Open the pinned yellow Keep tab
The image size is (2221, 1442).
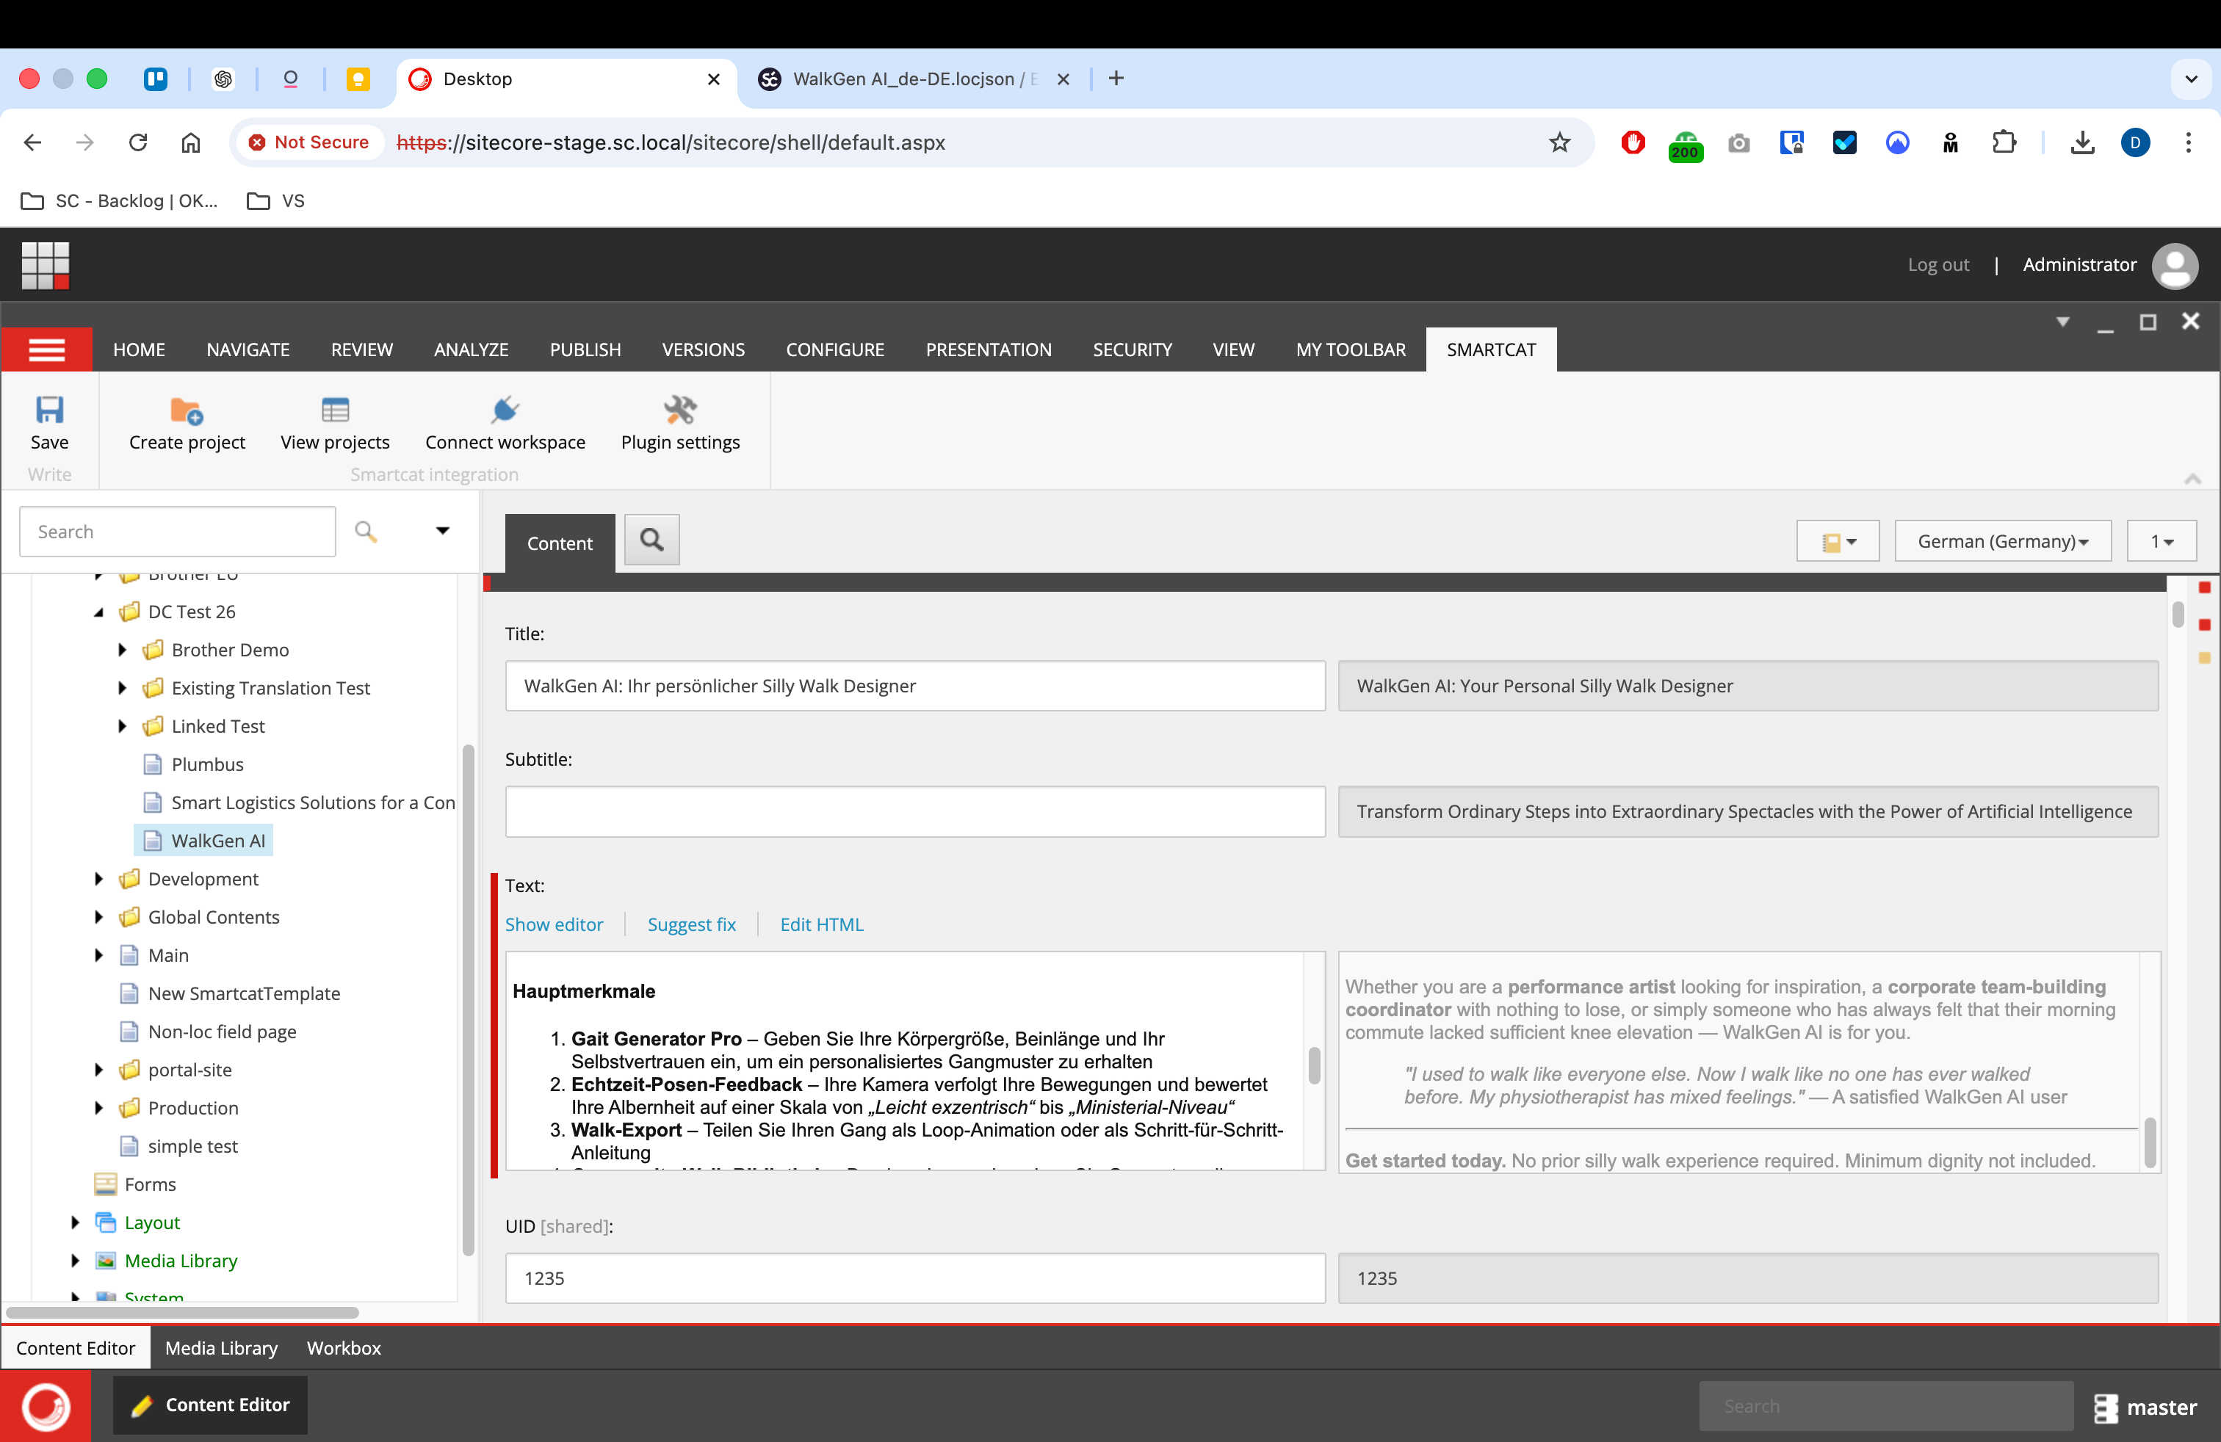coord(358,79)
